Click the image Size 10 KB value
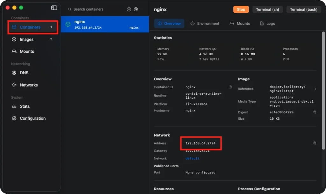The image size is (326, 194). point(274,119)
